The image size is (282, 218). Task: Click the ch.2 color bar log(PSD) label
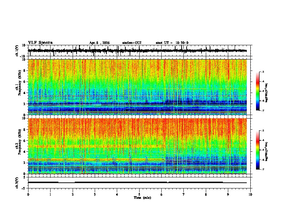click(x=267, y=151)
